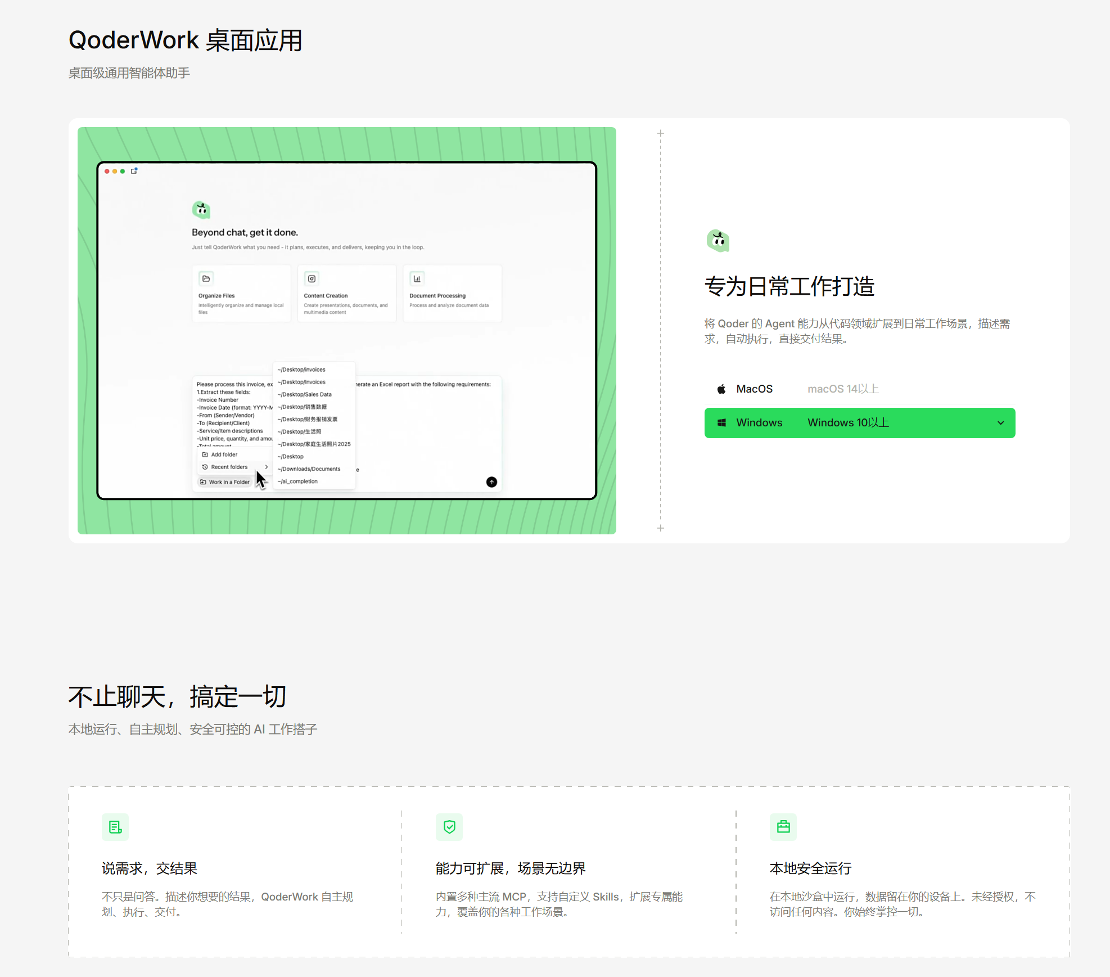The width and height of the screenshot is (1110, 977).
Task: Click the macOS 14以上 requirement text
Action: coord(843,389)
